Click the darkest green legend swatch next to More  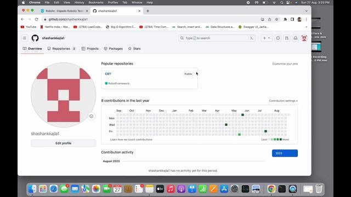[x=281, y=140]
